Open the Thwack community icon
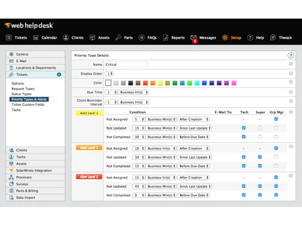Image resolution: width=302 pixels, height=226 pixels. (273, 37)
